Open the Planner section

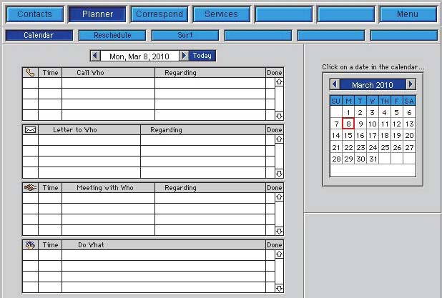coord(97,14)
